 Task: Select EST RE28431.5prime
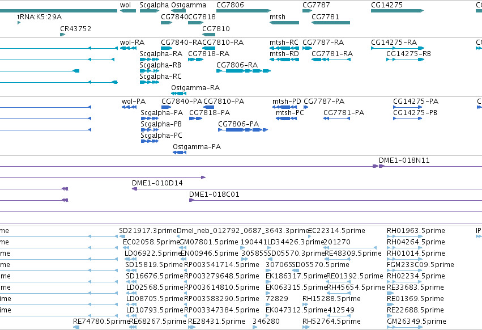216,321
